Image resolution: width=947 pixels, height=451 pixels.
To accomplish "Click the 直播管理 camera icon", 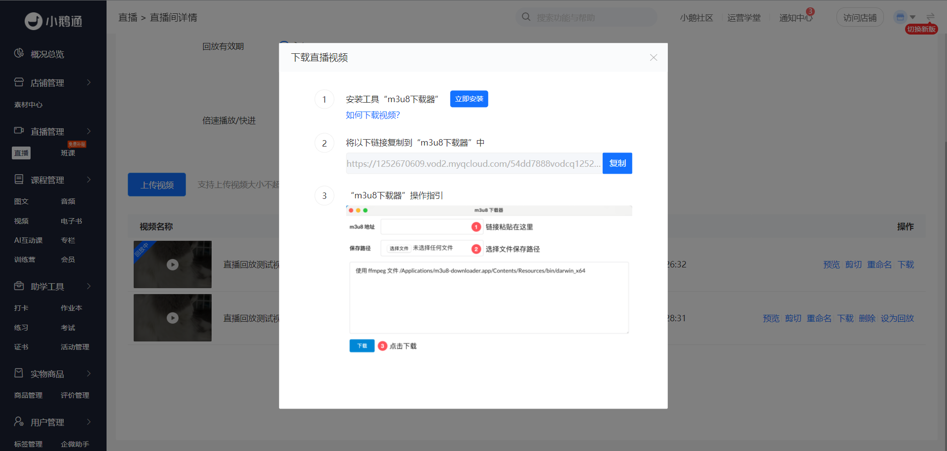I will coord(19,130).
